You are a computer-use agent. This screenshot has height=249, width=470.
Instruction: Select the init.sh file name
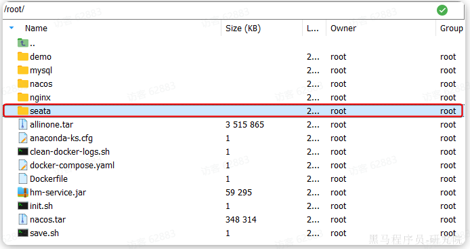41,206
